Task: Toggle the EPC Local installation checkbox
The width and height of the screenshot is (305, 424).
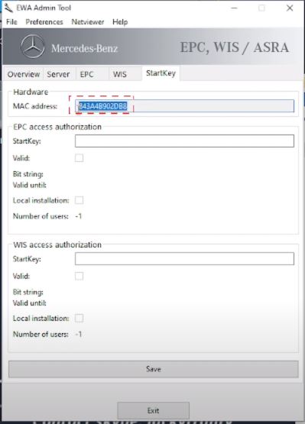Action: click(x=79, y=200)
